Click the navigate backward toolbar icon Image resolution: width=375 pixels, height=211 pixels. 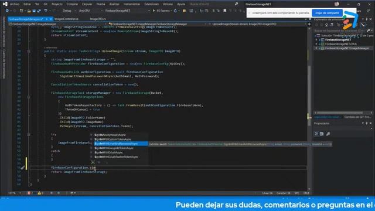coord(7,11)
